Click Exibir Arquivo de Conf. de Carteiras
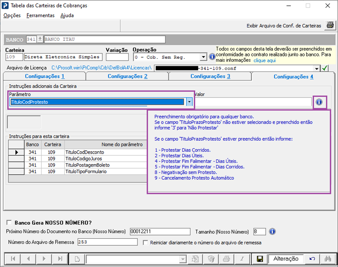Viewport: 338px width, 267px height. coord(284,26)
